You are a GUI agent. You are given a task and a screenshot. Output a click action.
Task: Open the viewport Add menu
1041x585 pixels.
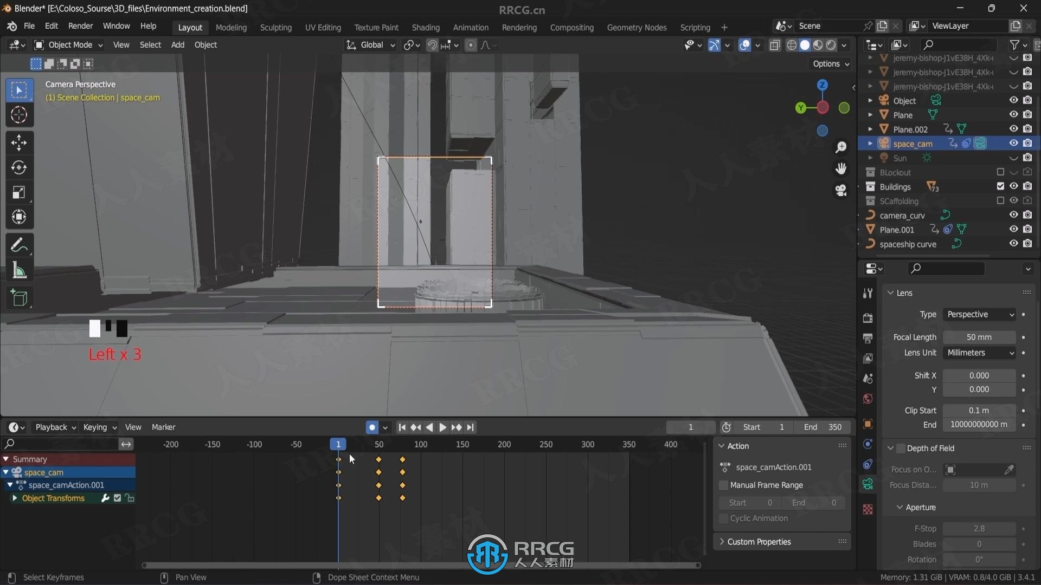pos(178,45)
